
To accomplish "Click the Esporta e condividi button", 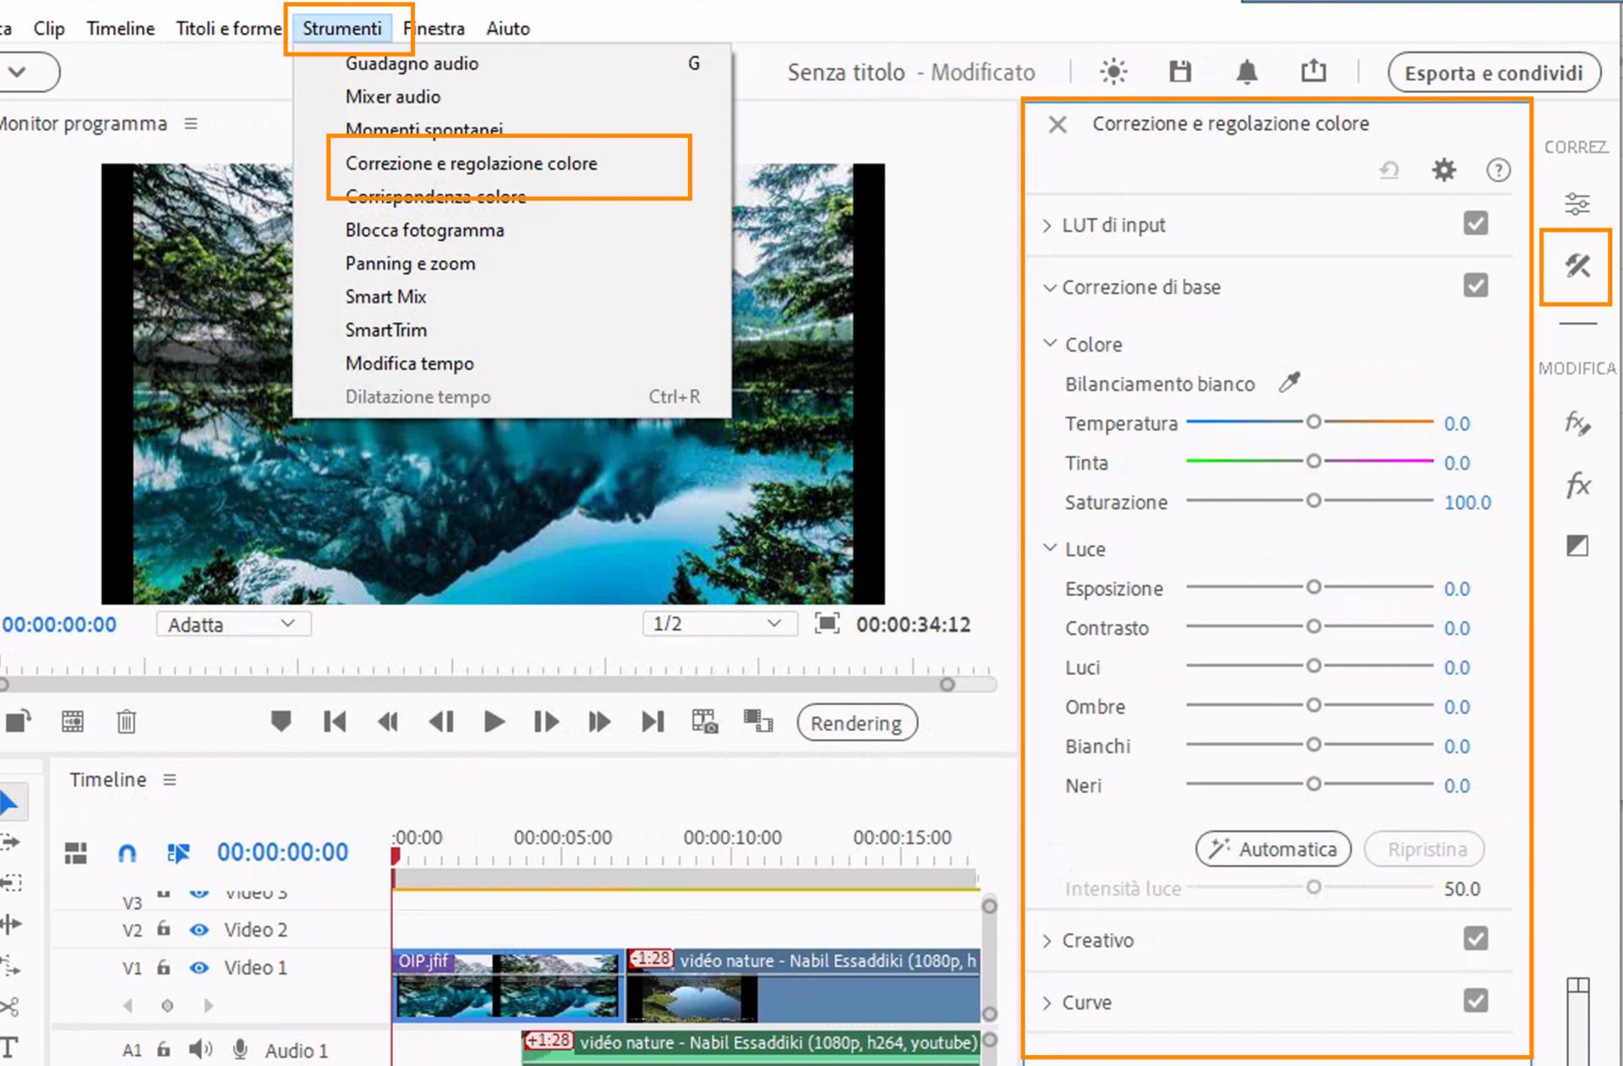I will (x=1494, y=73).
